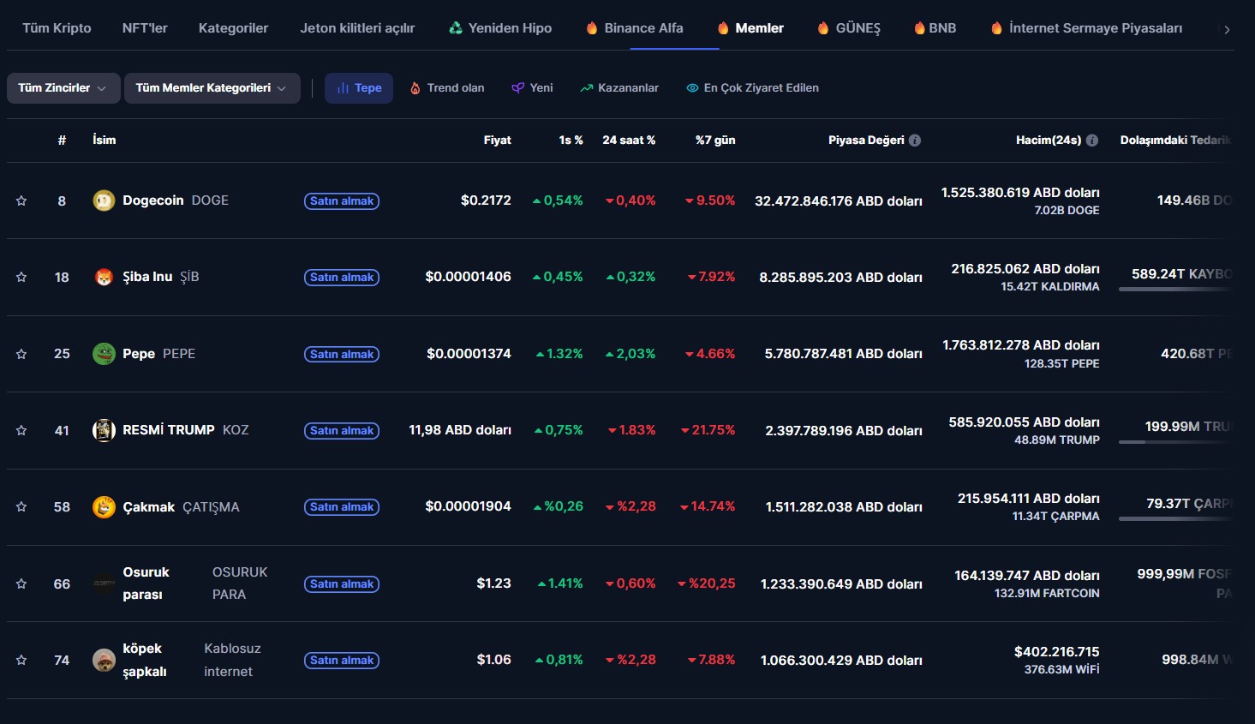Viewport: 1255px width, 724px height.
Task: Open the Jeton kilitleri açılır tab
Action: coord(357,28)
